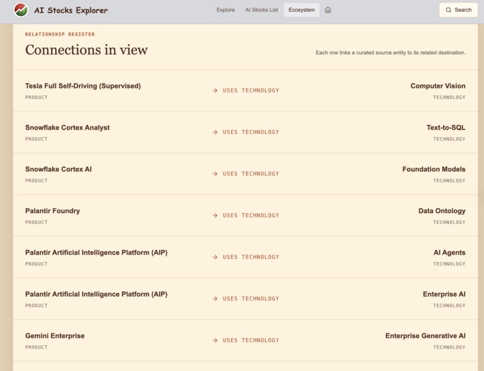Click the arrow icon in Tesla row

click(215, 90)
